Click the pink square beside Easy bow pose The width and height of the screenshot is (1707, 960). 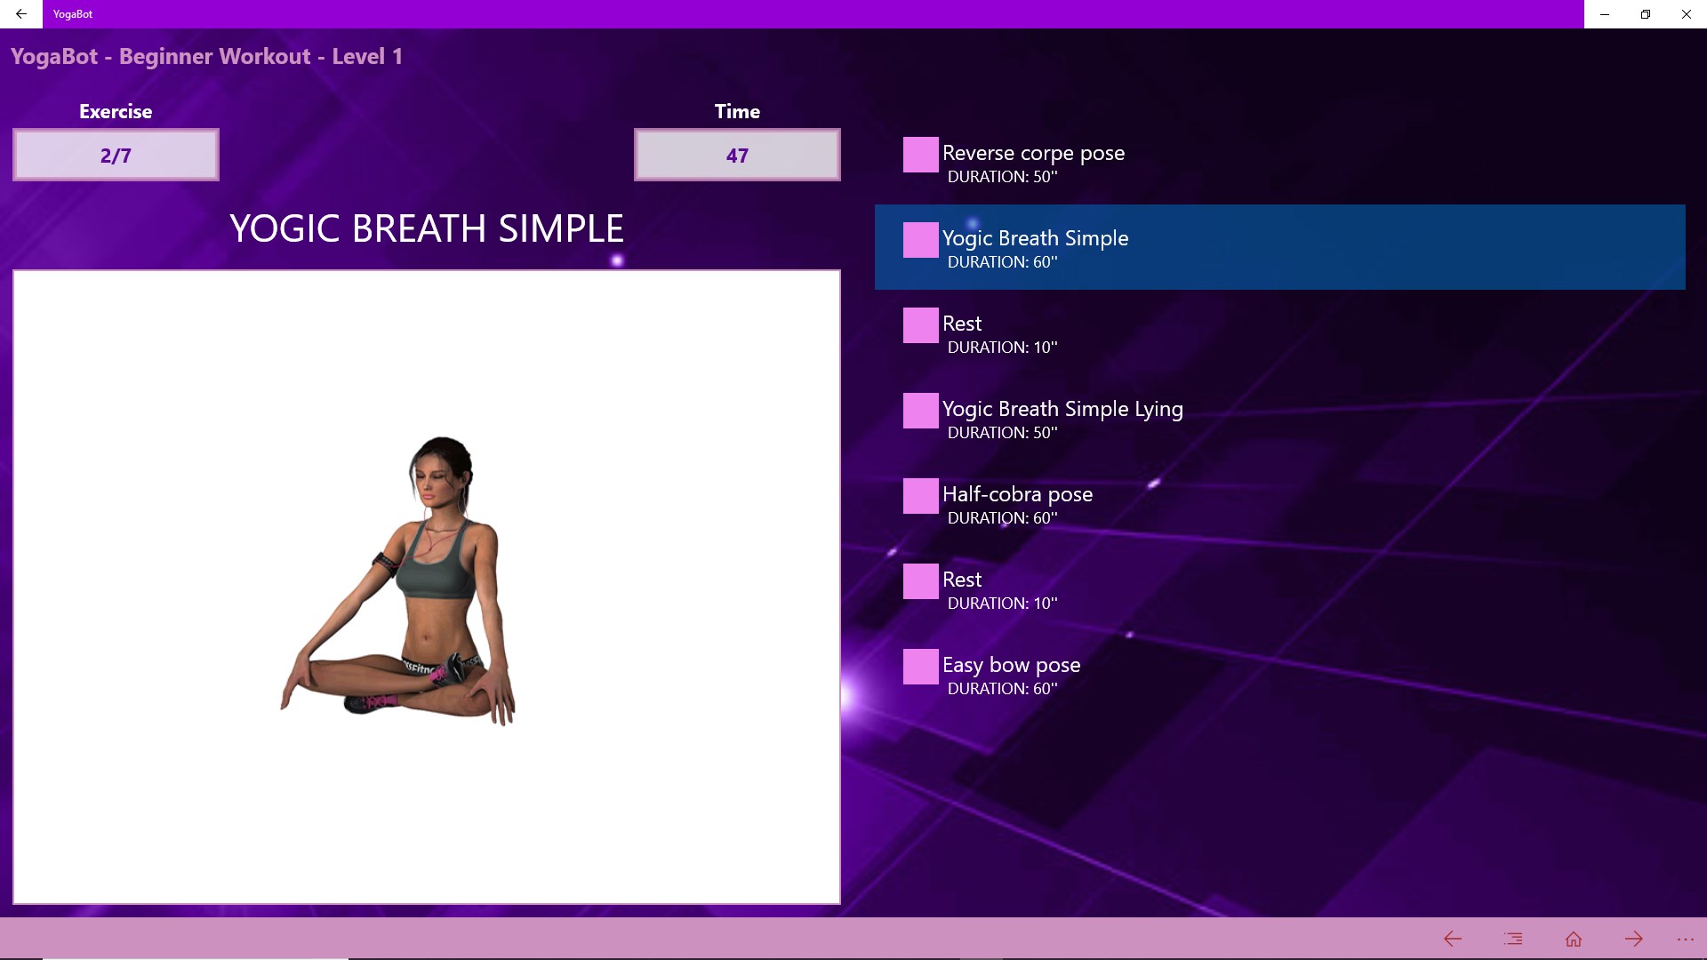(920, 667)
